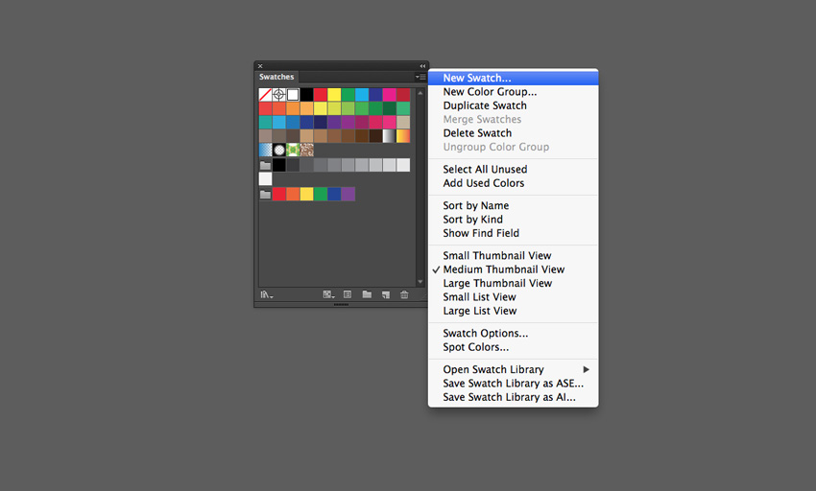816x491 pixels.
Task: Open Swatch Options... from the menu
Action: [x=514, y=333]
